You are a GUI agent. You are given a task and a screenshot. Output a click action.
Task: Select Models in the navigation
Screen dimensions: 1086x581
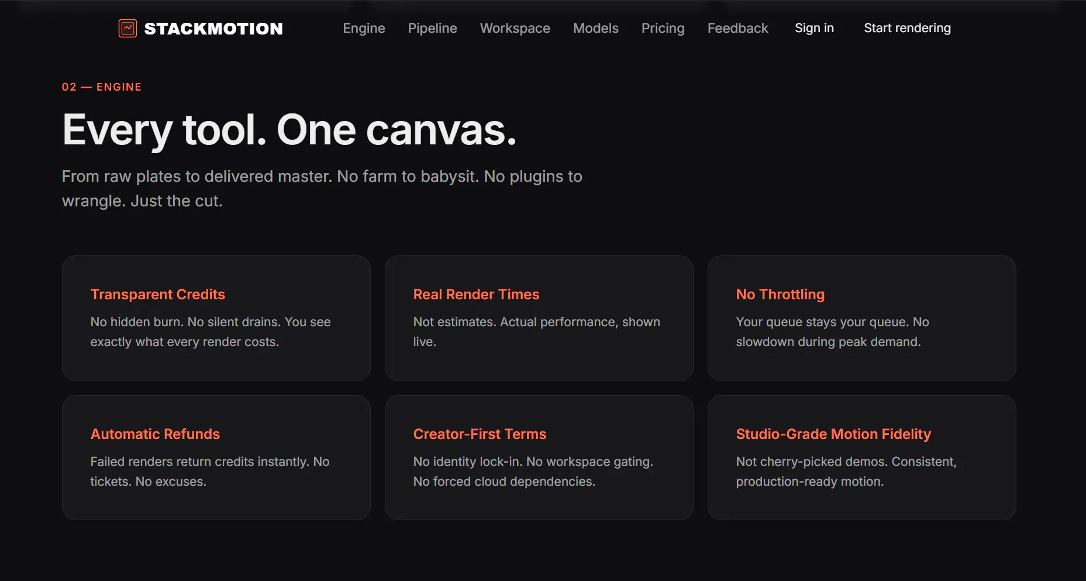coord(595,28)
